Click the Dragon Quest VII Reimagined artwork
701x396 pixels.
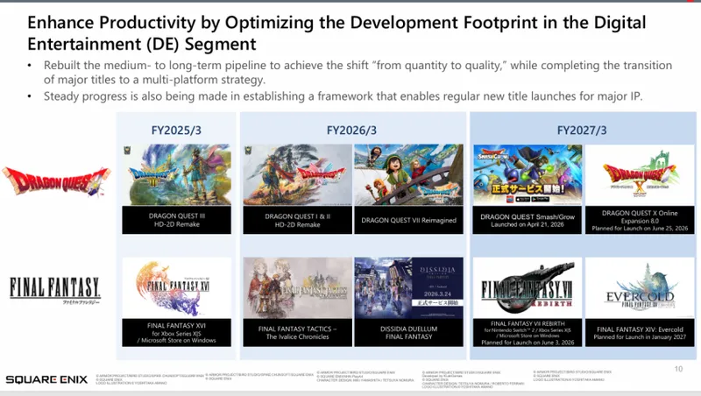(408, 174)
